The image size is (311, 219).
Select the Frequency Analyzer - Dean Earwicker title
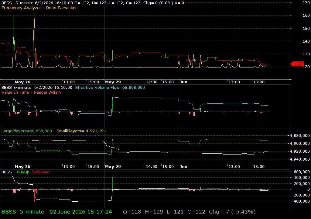click(x=39, y=8)
